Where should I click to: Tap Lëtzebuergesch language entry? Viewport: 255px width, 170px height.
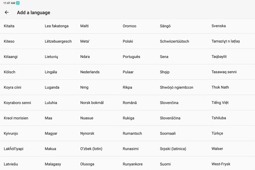click(58, 41)
